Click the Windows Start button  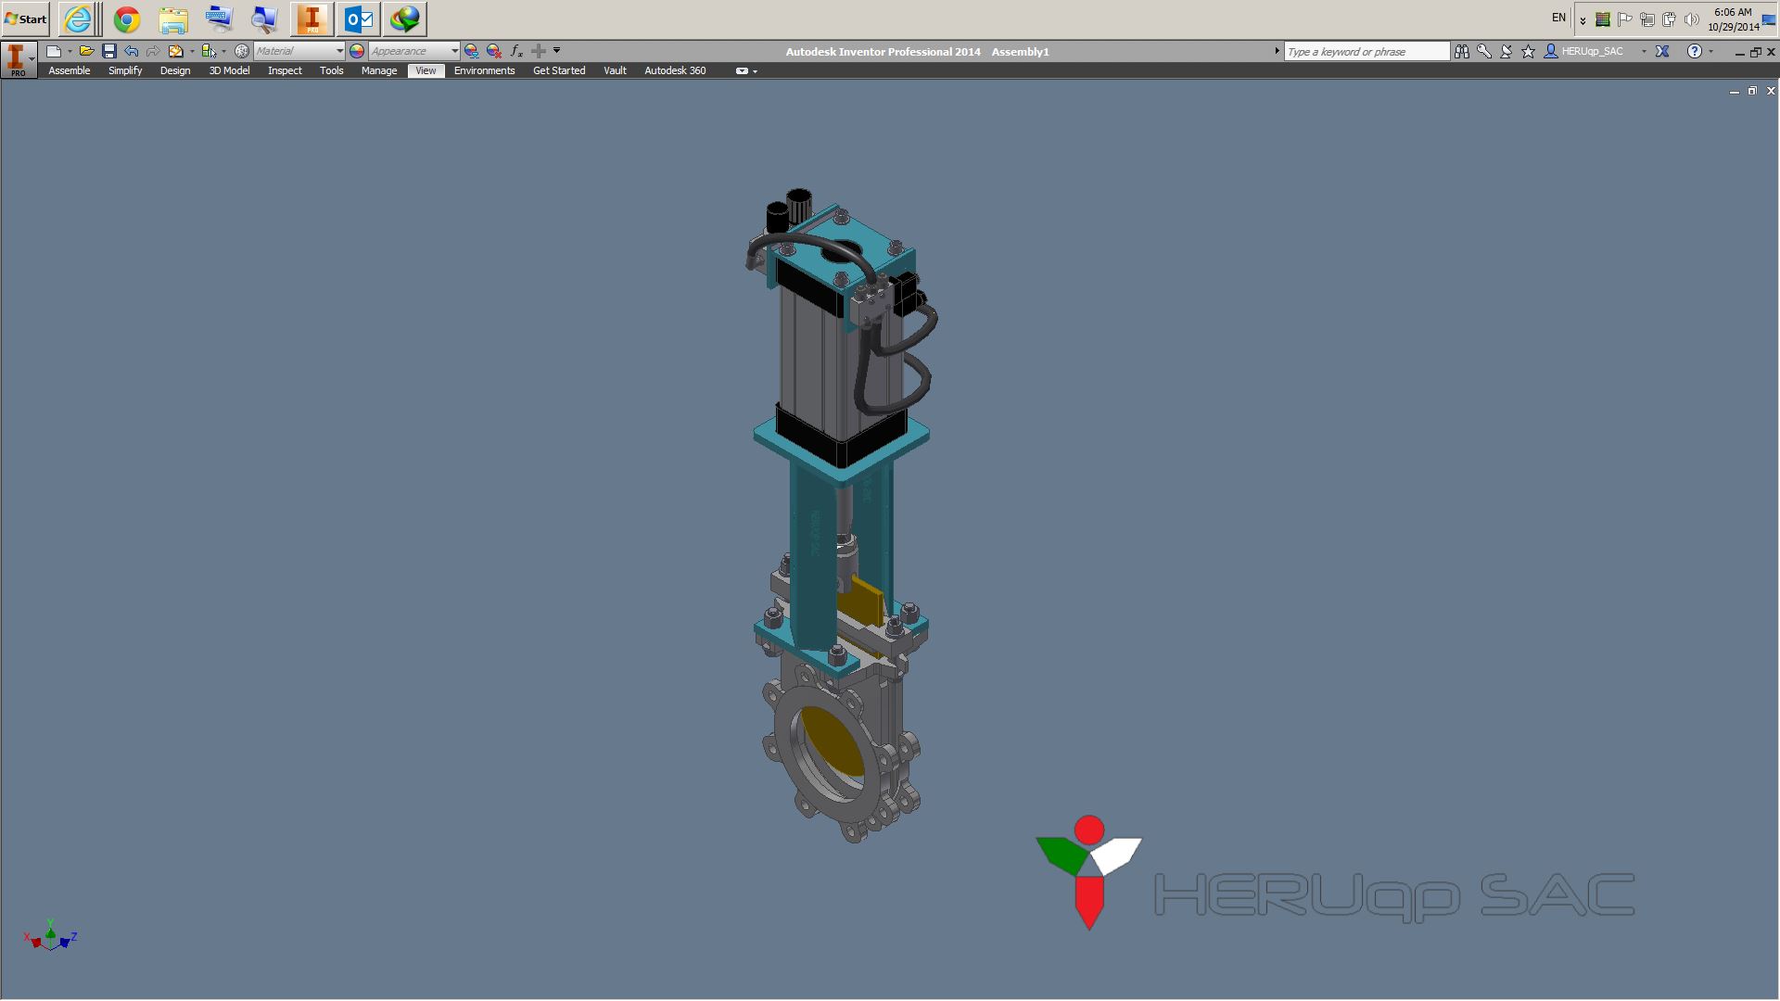coord(26,19)
